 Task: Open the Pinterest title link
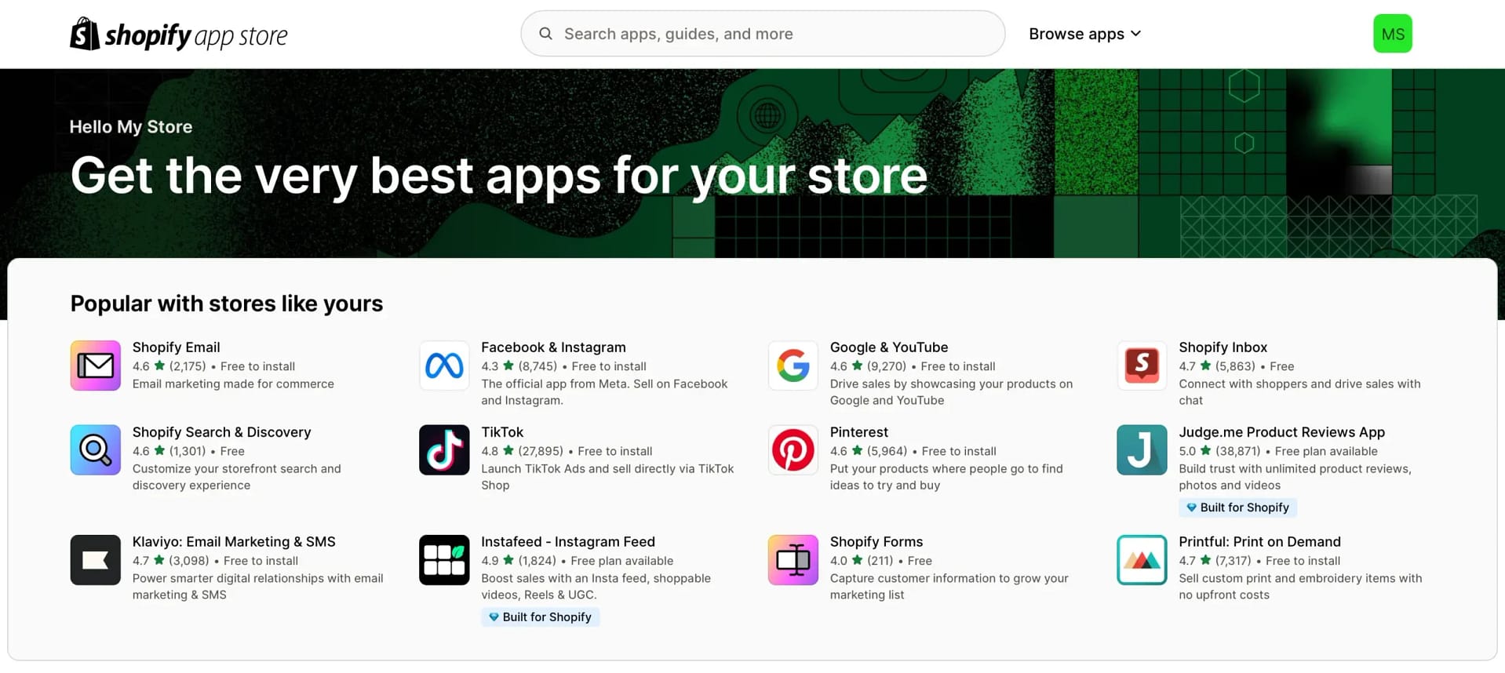[x=859, y=432]
